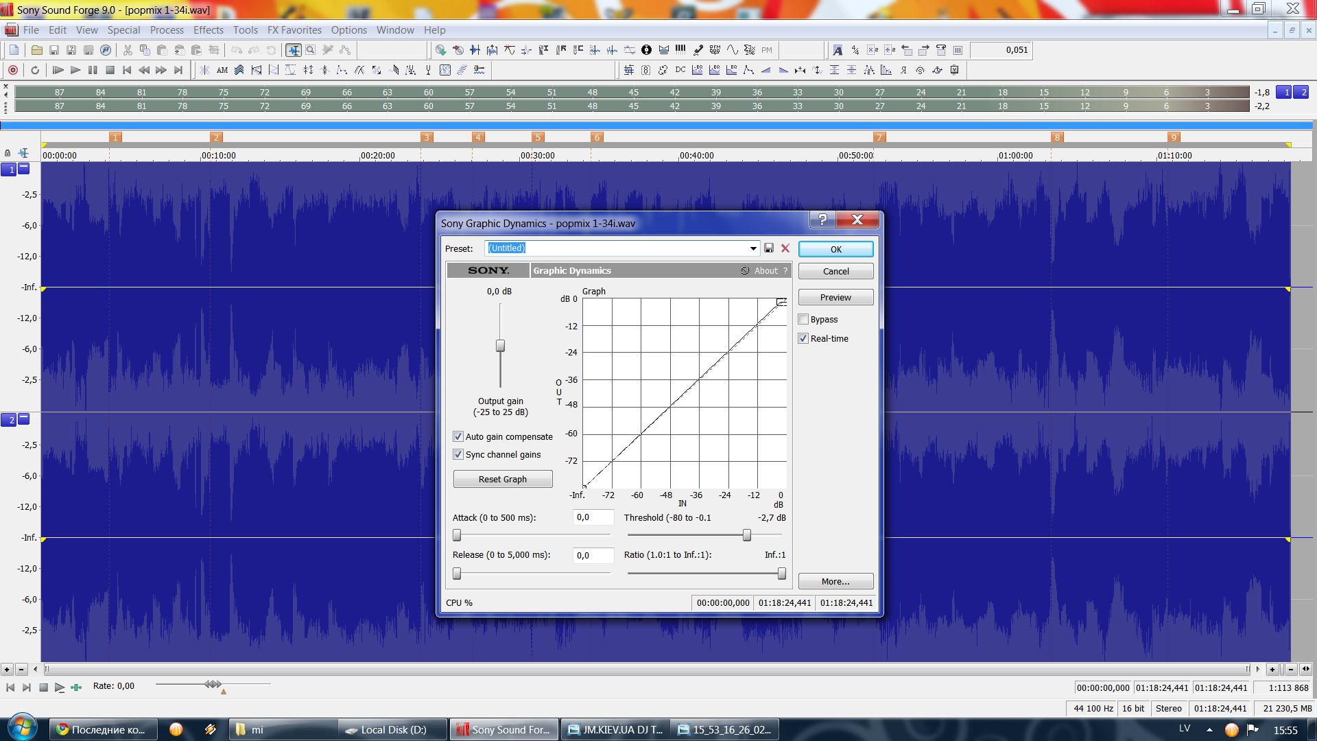This screenshot has width=1317, height=741.
Task: Toggle meter channel 1 button
Action: pos(1284,93)
